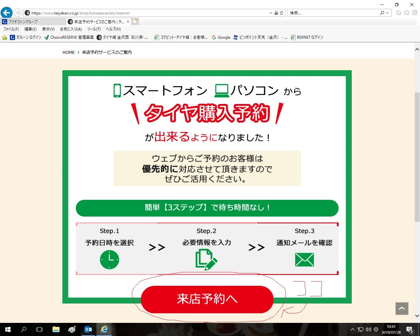
Task: Open the ChoiceRESERVE 管理画面 bookmark
Action: (x=69, y=37)
